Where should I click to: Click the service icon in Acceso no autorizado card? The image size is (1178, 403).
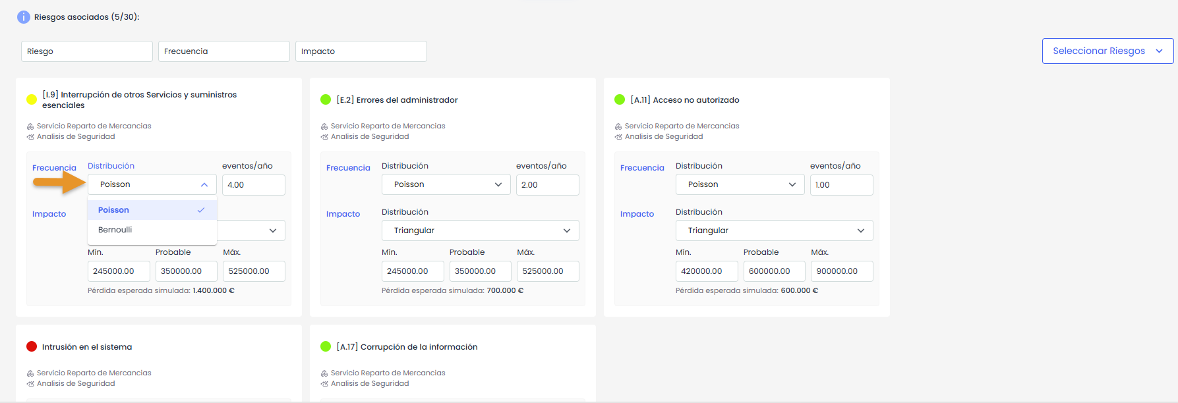tap(618, 126)
